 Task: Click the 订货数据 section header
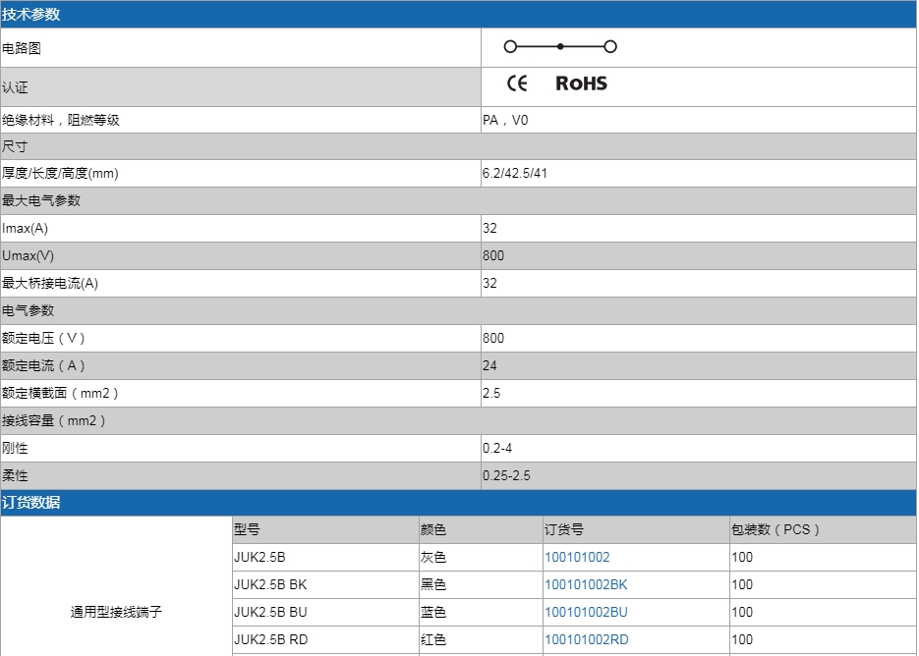[x=30, y=503]
